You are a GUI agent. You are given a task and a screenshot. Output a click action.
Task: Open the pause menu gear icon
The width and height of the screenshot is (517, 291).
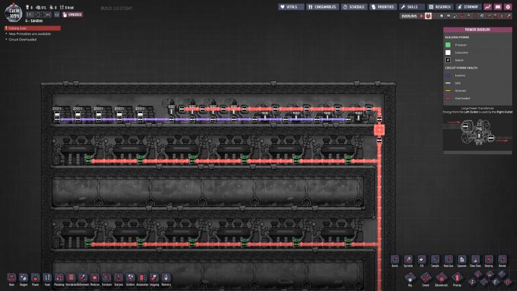[508, 7]
